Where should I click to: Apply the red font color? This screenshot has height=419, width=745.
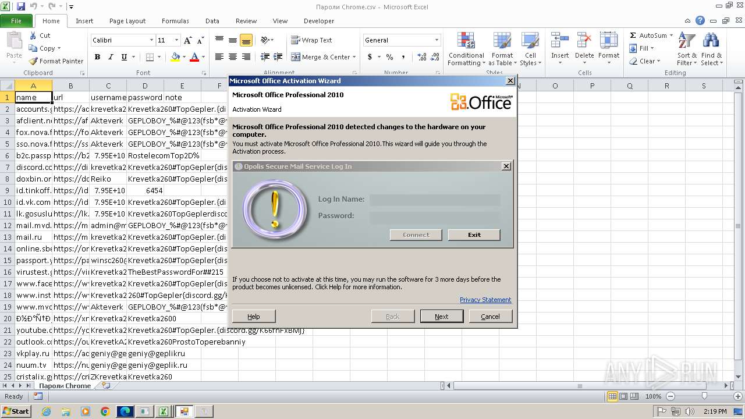pyautogui.click(x=194, y=57)
